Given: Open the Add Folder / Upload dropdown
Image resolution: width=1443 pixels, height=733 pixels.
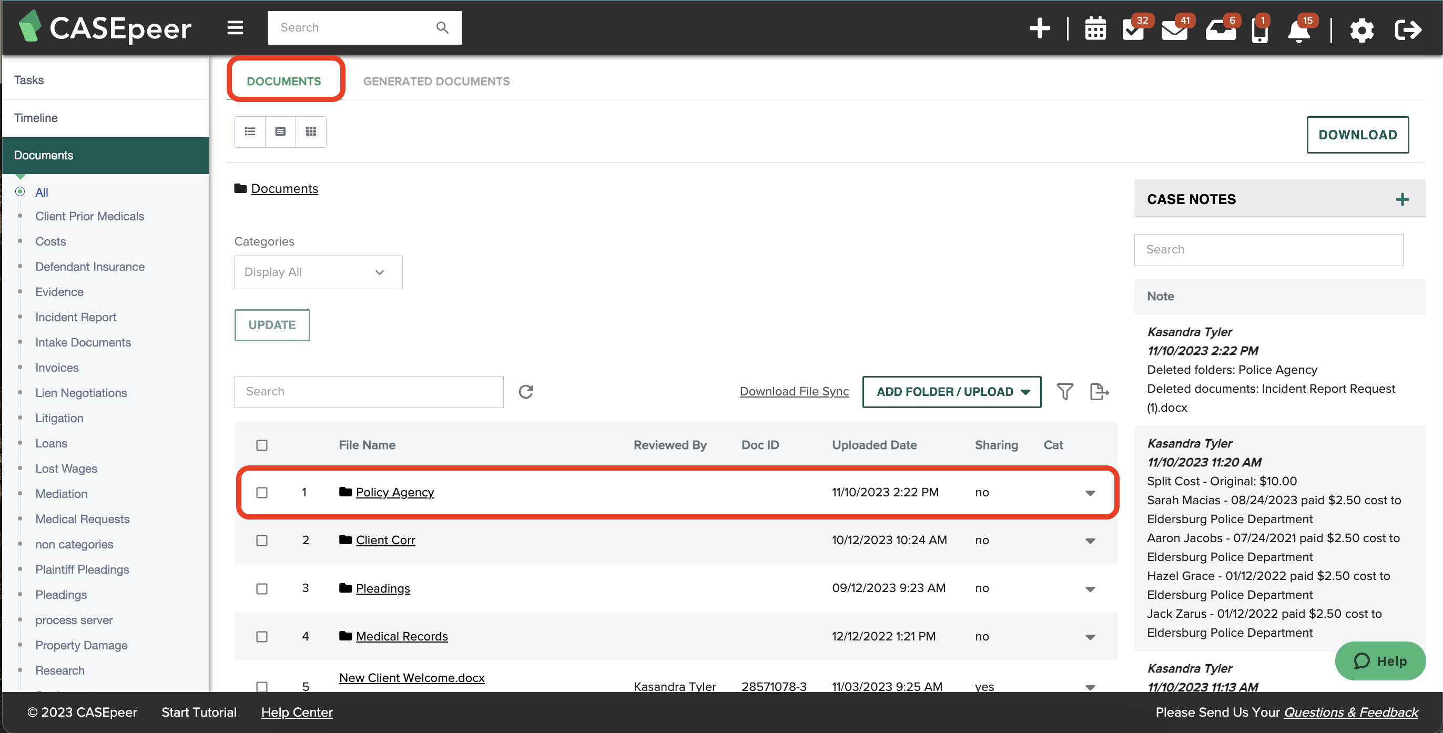Looking at the screenshot, I should (952, 392).
